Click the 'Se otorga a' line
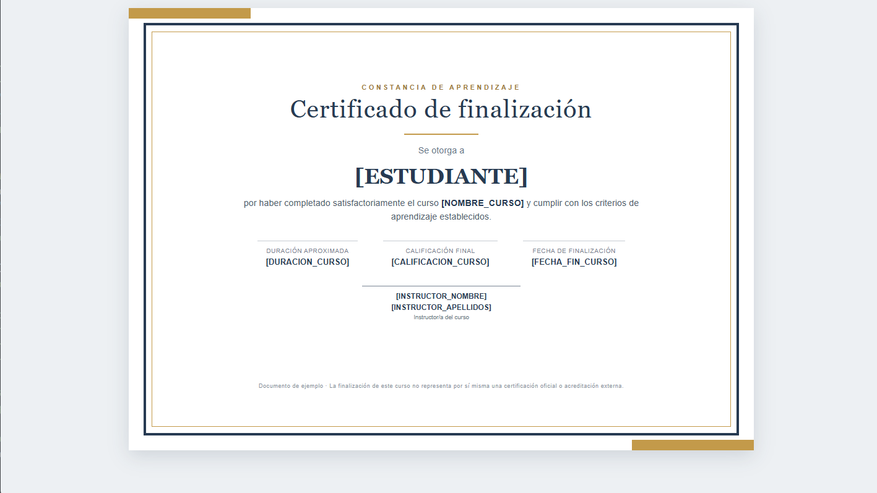Screen dimensions: 877x493 [x=441, y=150]
